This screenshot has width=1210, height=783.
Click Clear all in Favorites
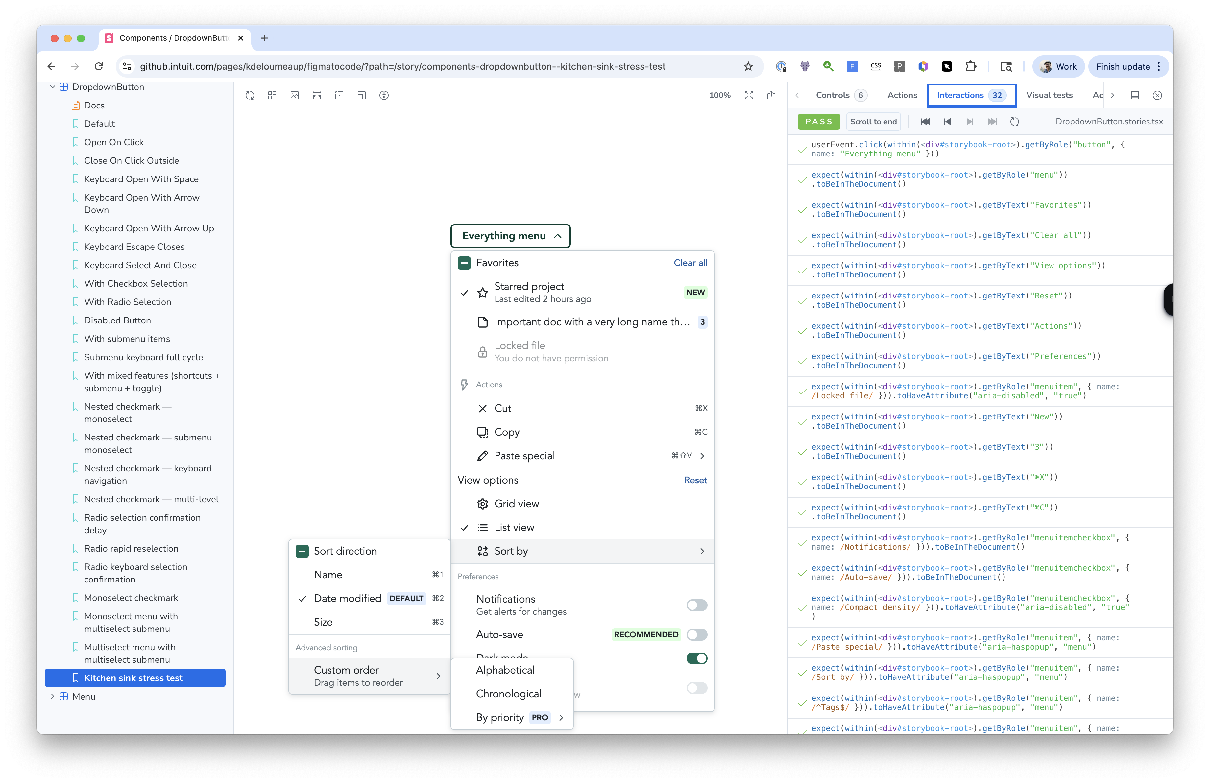tap(690, 263)
